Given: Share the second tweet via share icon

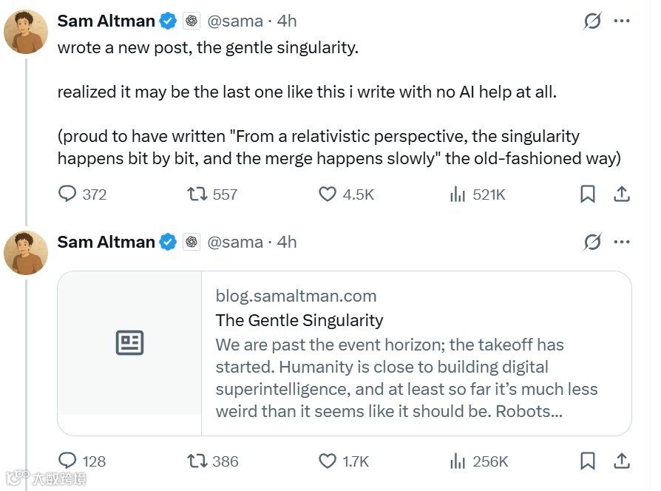Looking at the screenshot, I should point(622,461).
